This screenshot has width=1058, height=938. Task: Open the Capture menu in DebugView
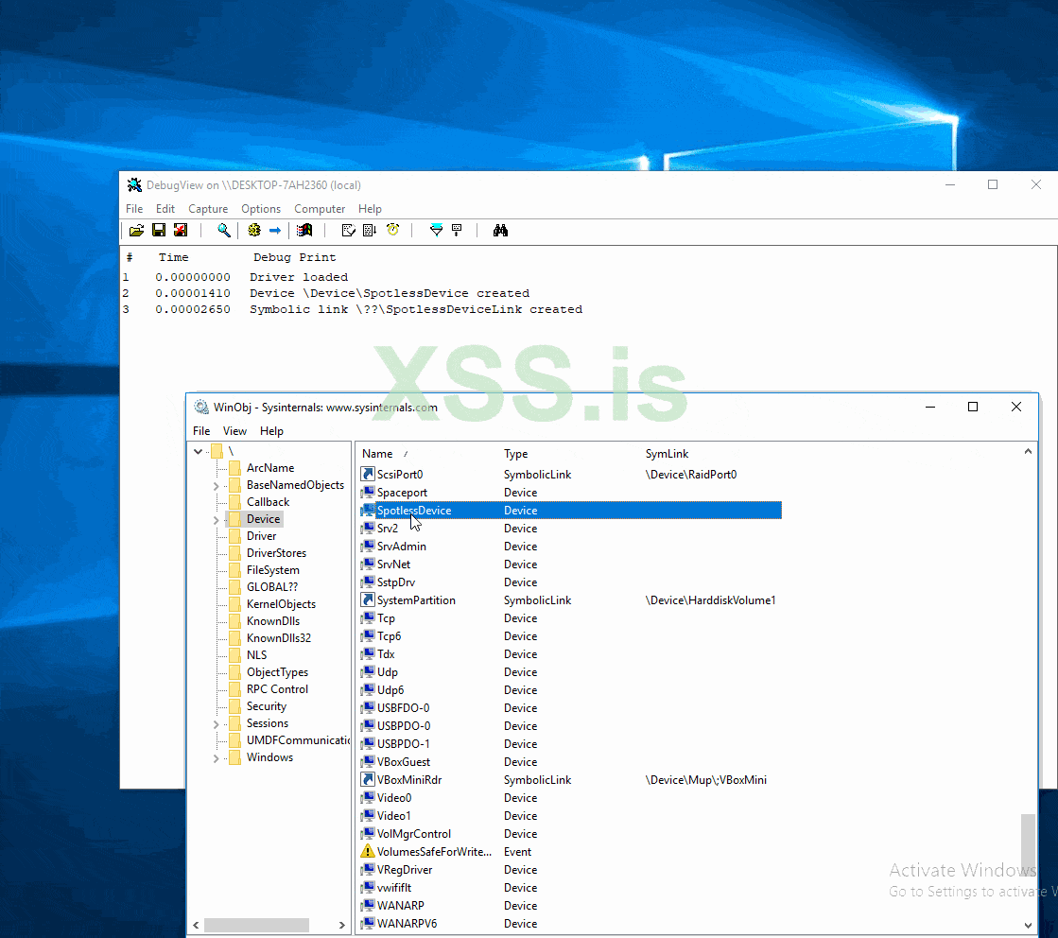pyautogui.click(x=208, y=209)
